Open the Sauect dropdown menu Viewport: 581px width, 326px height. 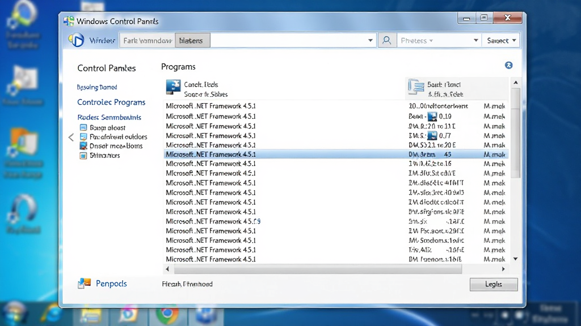[502, 40]
